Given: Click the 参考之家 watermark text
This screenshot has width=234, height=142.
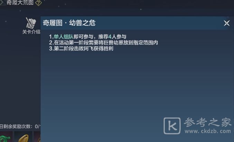Looking at the screenshot, I should pos(208,122).
